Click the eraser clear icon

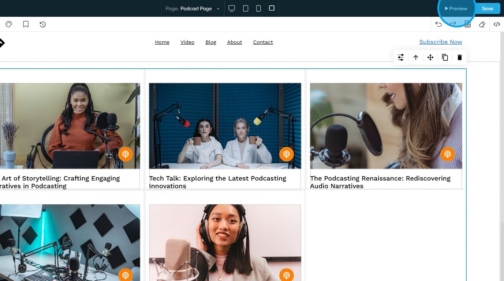point(482,24)
